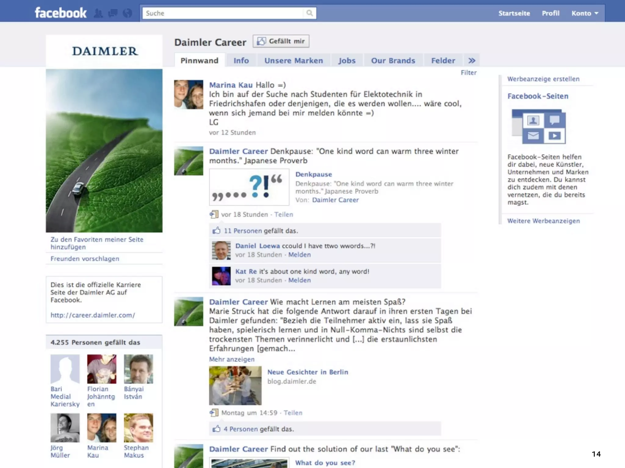The image size is (625, 468).
Task: Click the Facebook-Seiten illustration icon
Action: coord(539,126)
